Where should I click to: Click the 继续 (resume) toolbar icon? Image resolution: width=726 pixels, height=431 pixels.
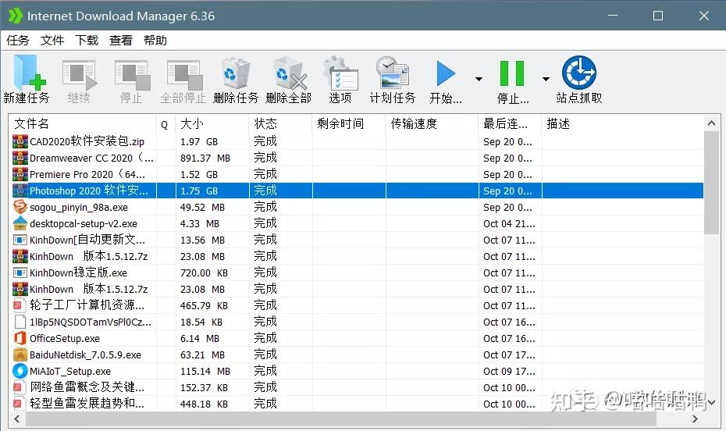pyautogui.click(x=79, y=74)
